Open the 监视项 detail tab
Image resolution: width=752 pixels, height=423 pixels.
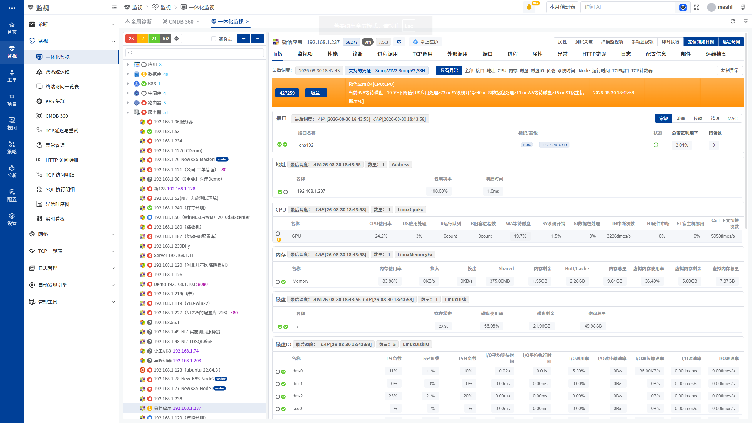click(305, 54)
